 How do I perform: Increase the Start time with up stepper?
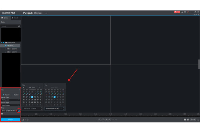pyautogui.click(x=41, y=108)
